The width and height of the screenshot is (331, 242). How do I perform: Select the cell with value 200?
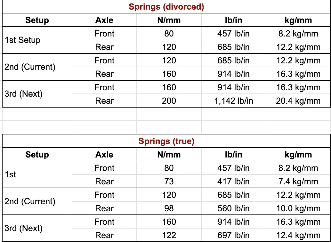(169, 101)
